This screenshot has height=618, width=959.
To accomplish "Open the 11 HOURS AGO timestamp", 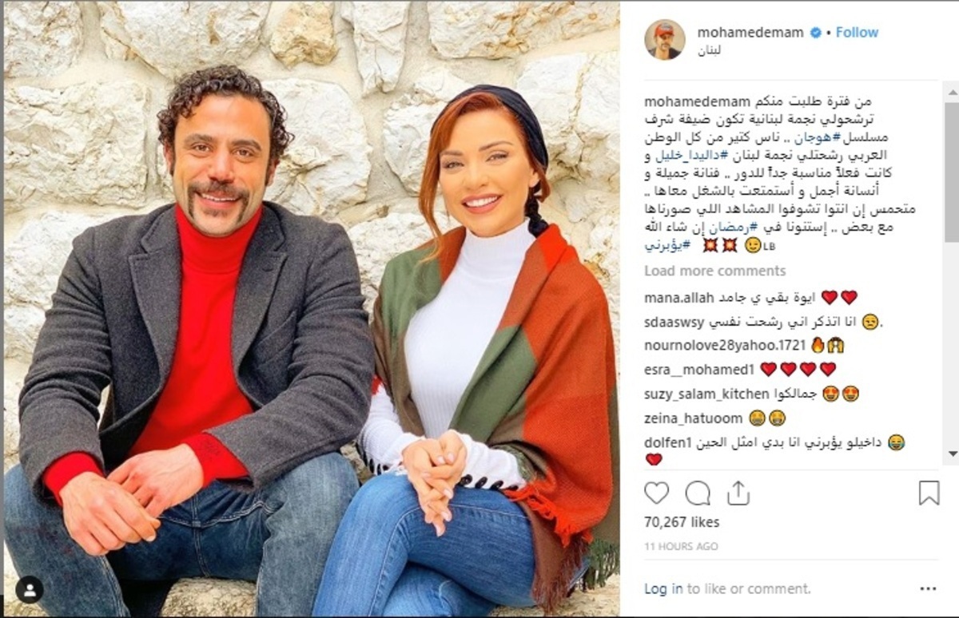I will coord(681,547).
